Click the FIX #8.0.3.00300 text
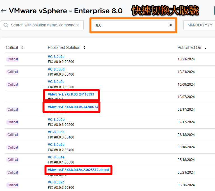Image resolution: width=215 pixels, height=191 pixels. [61, 87]
